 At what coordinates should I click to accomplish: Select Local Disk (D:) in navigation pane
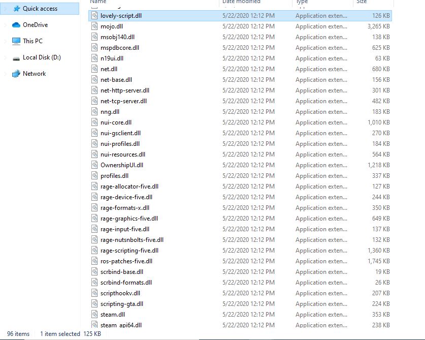pos(42,57)
